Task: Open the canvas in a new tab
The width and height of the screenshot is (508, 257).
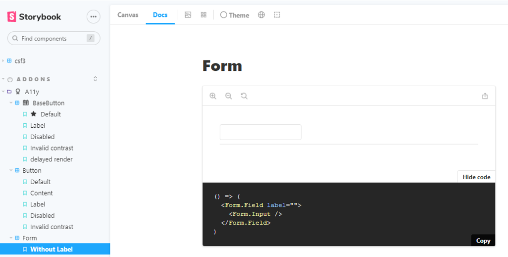Action: click(485, 96)
